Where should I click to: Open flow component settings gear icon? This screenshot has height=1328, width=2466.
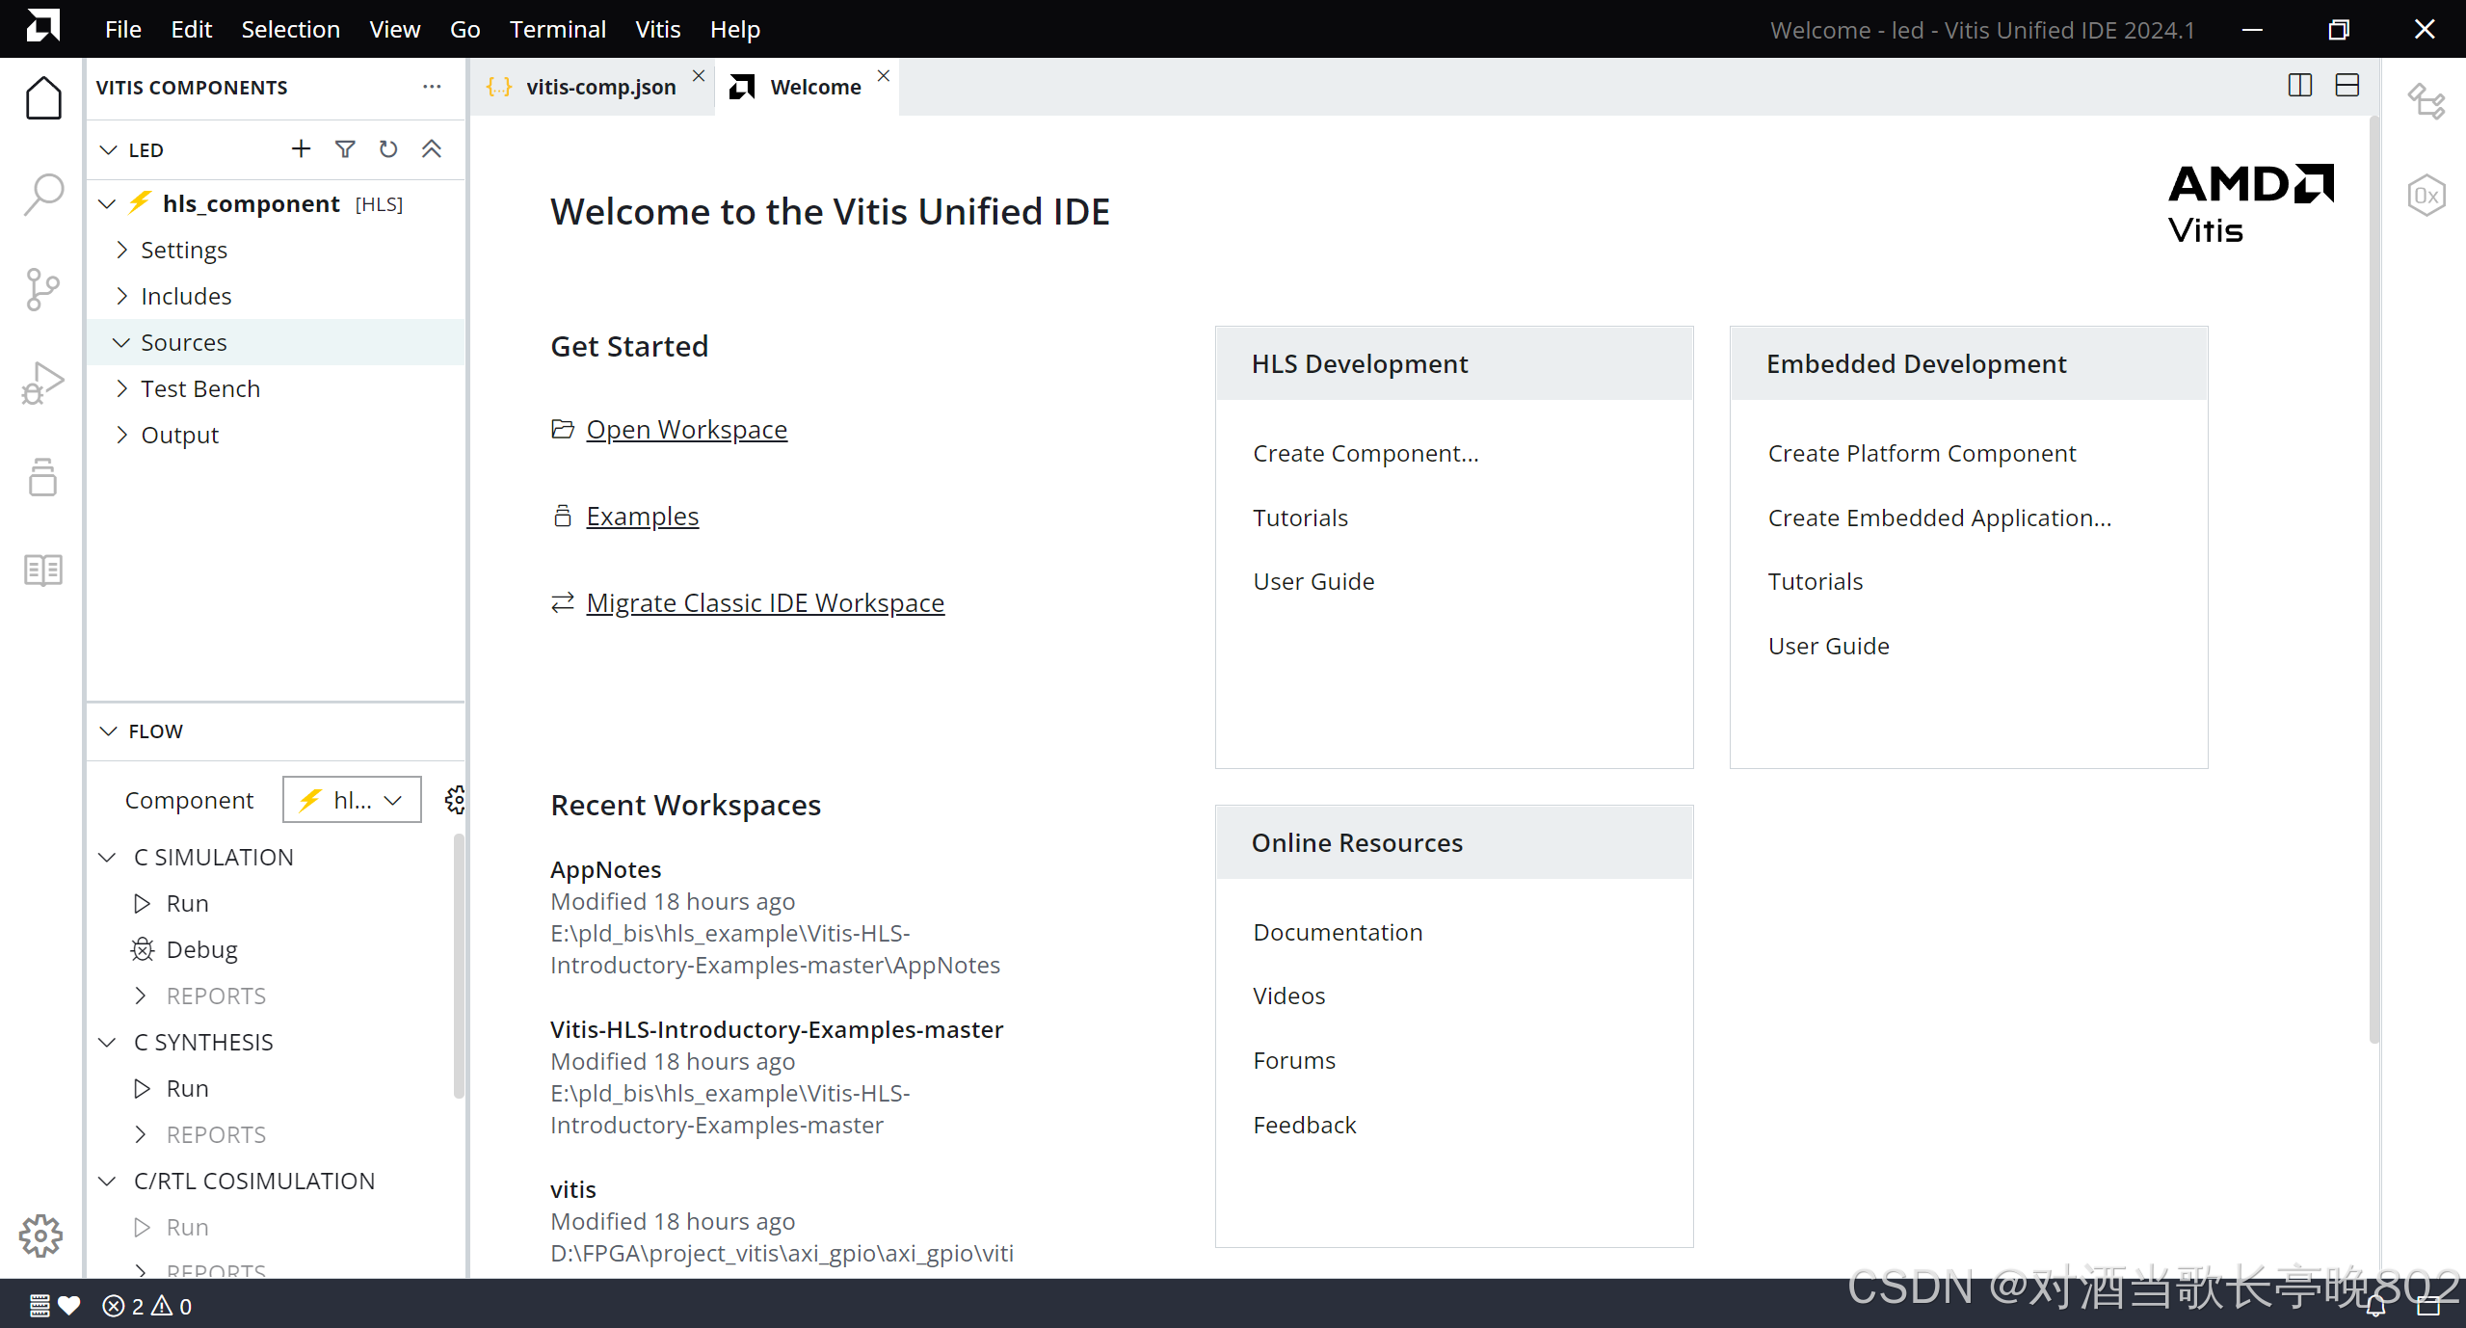tap(455, 799)
